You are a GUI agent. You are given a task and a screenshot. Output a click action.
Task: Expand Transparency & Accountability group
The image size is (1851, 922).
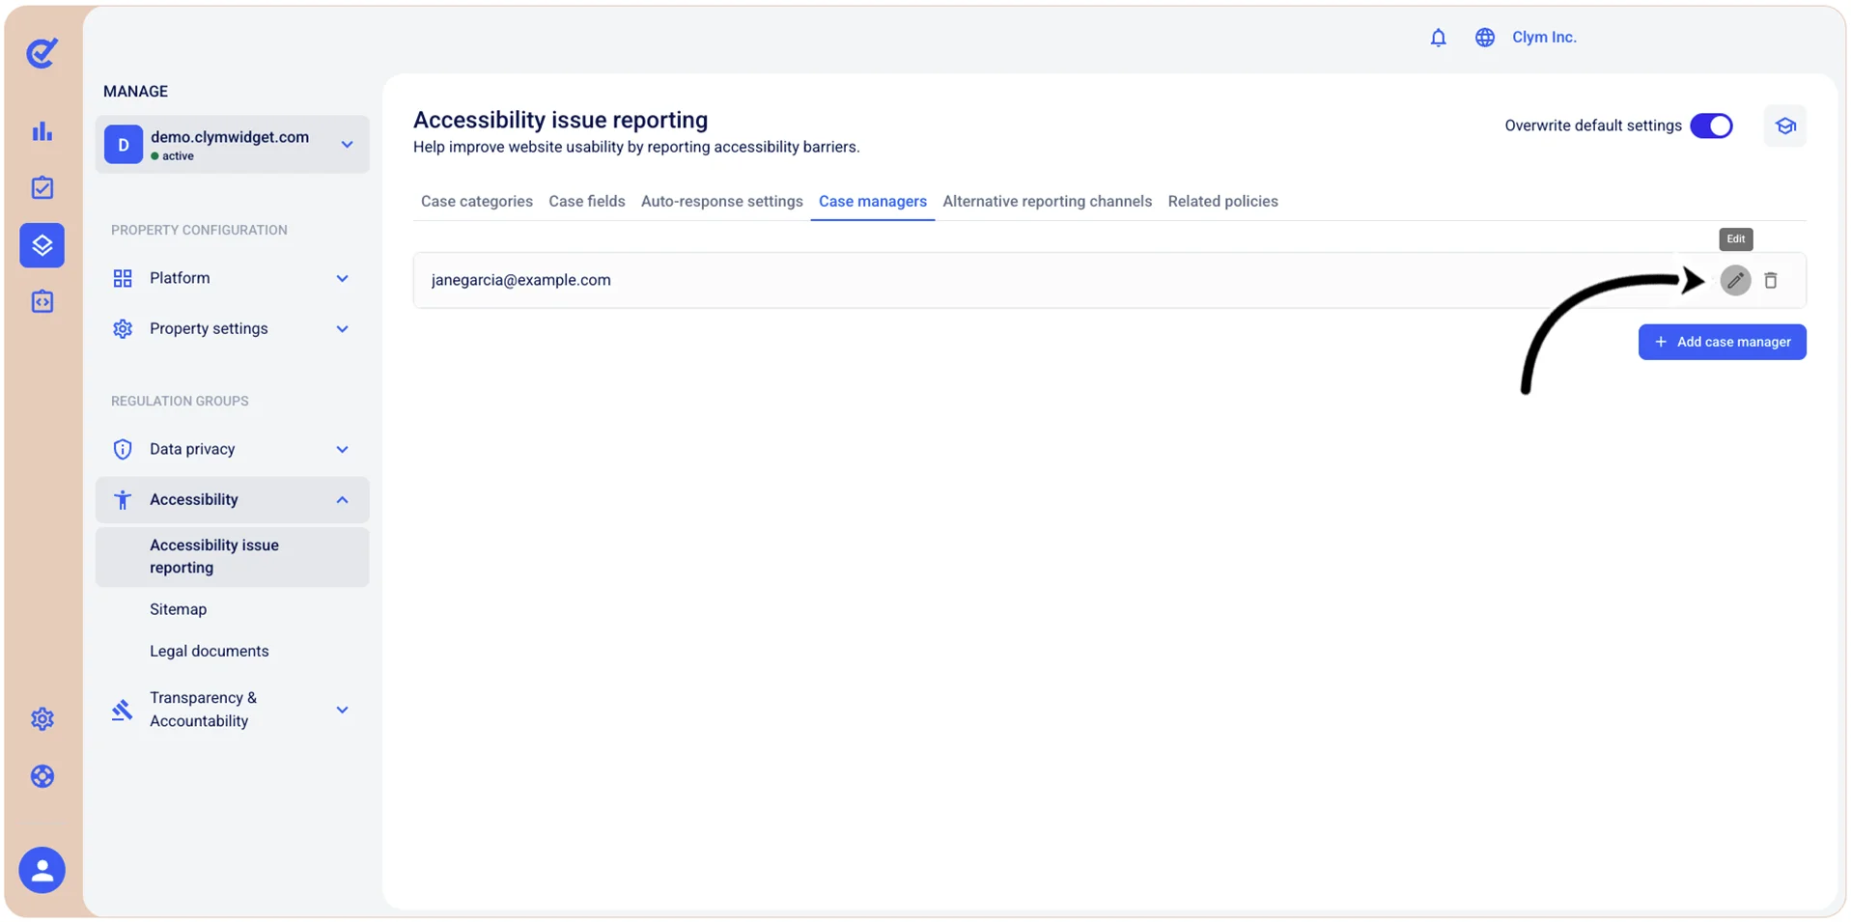[x=232, y=710]
